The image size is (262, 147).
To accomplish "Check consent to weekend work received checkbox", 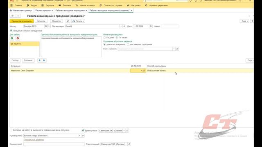I will pyautogui.click(x=11, y=130).
